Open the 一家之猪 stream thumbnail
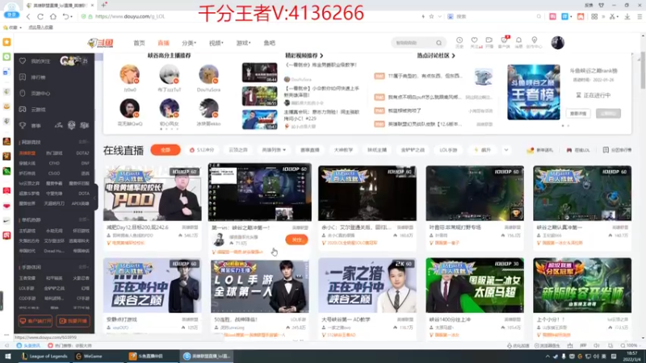The height and width of the screenshot is (363, 646). click(367, 286)
